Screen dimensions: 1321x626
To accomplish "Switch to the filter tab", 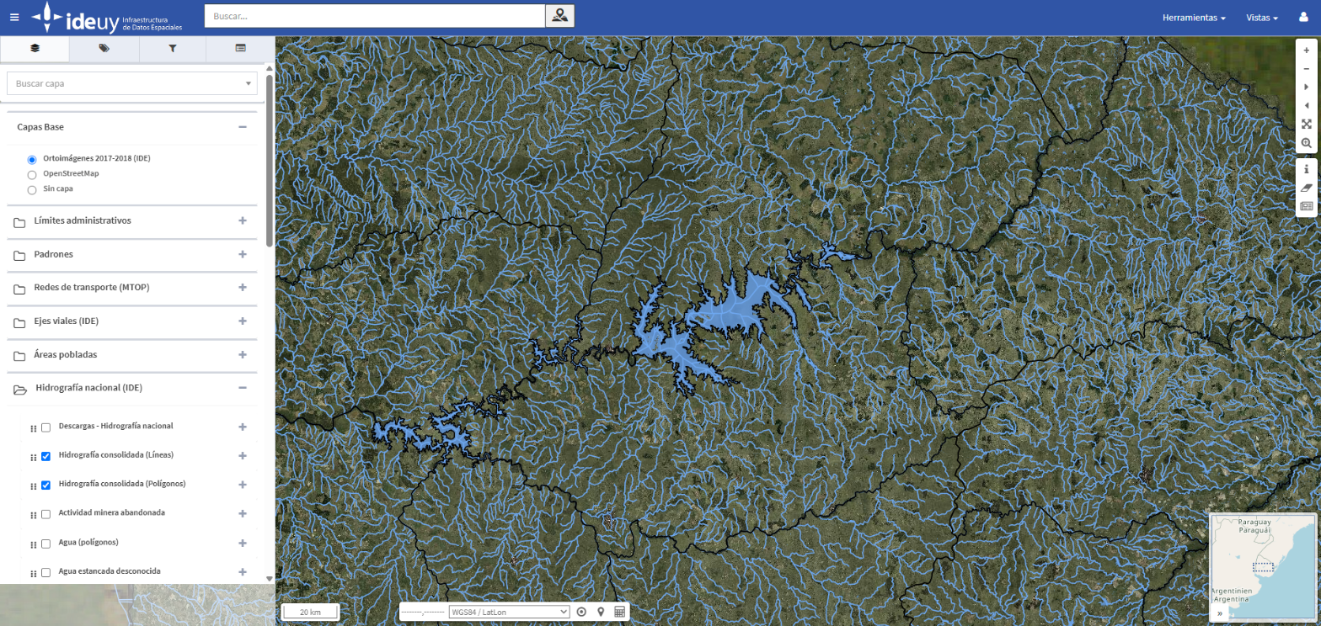I will [172, 49].
